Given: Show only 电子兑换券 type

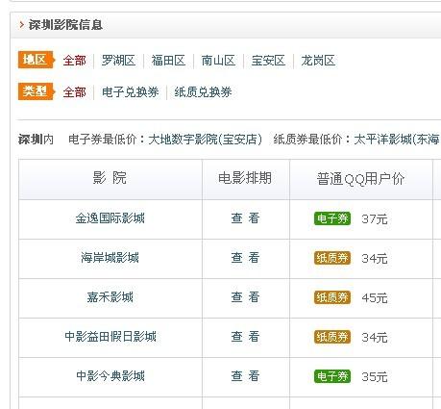Looking at the screenshot, I should [131, 92].
